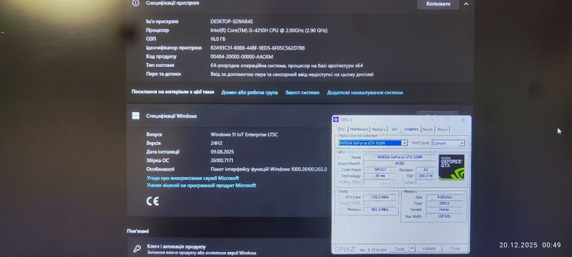Click device name DESKTOP-5D9AR4S
The image size is (572, 257).
[232, 22]
